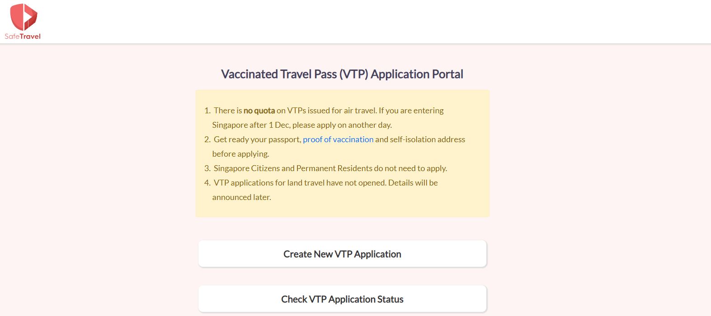Click 'do not need to apply' text
The height and width of the screenshot is (316, 711).
click(410, 168)
